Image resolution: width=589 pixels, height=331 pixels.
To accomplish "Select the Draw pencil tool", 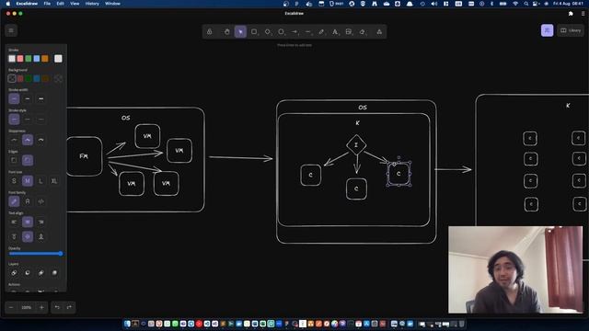I will pos(321,32).
